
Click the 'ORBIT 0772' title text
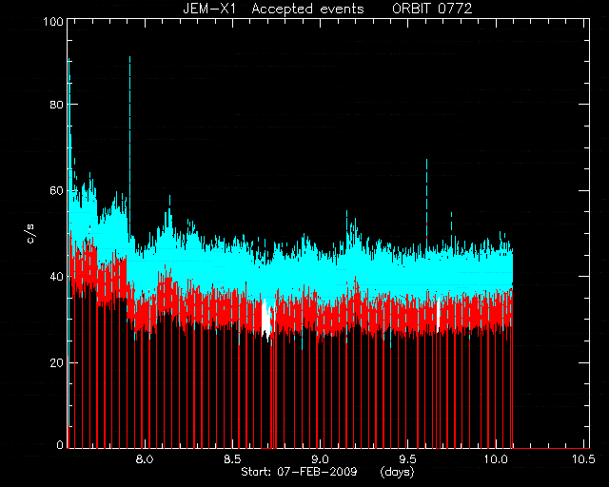(432, 9)
